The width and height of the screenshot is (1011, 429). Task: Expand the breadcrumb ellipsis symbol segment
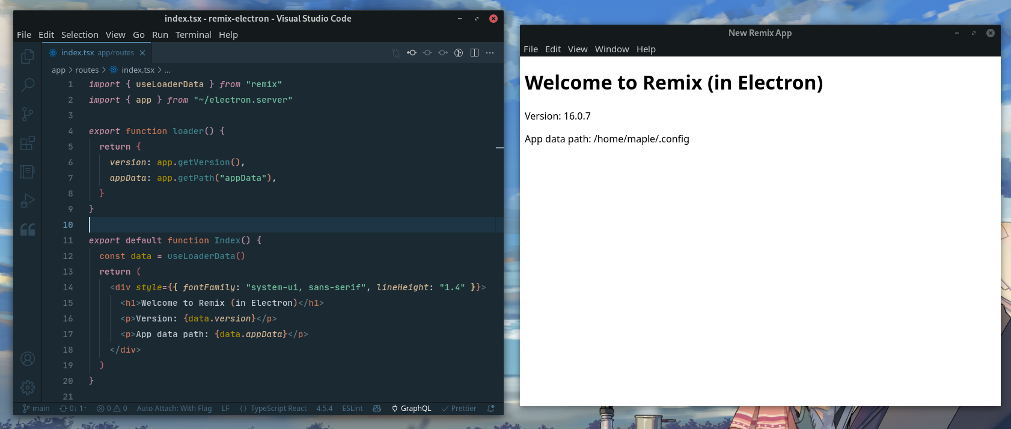pyautogui.click(x=167, y=70)
